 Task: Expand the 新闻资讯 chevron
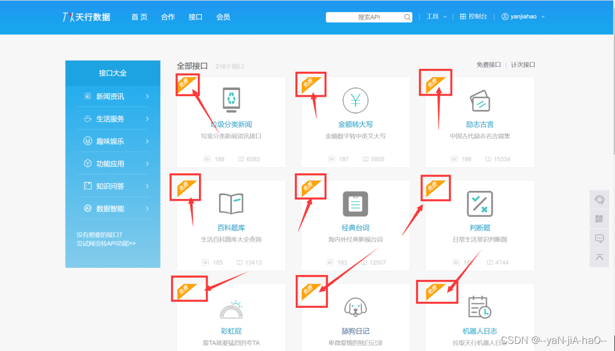point(147,96)
